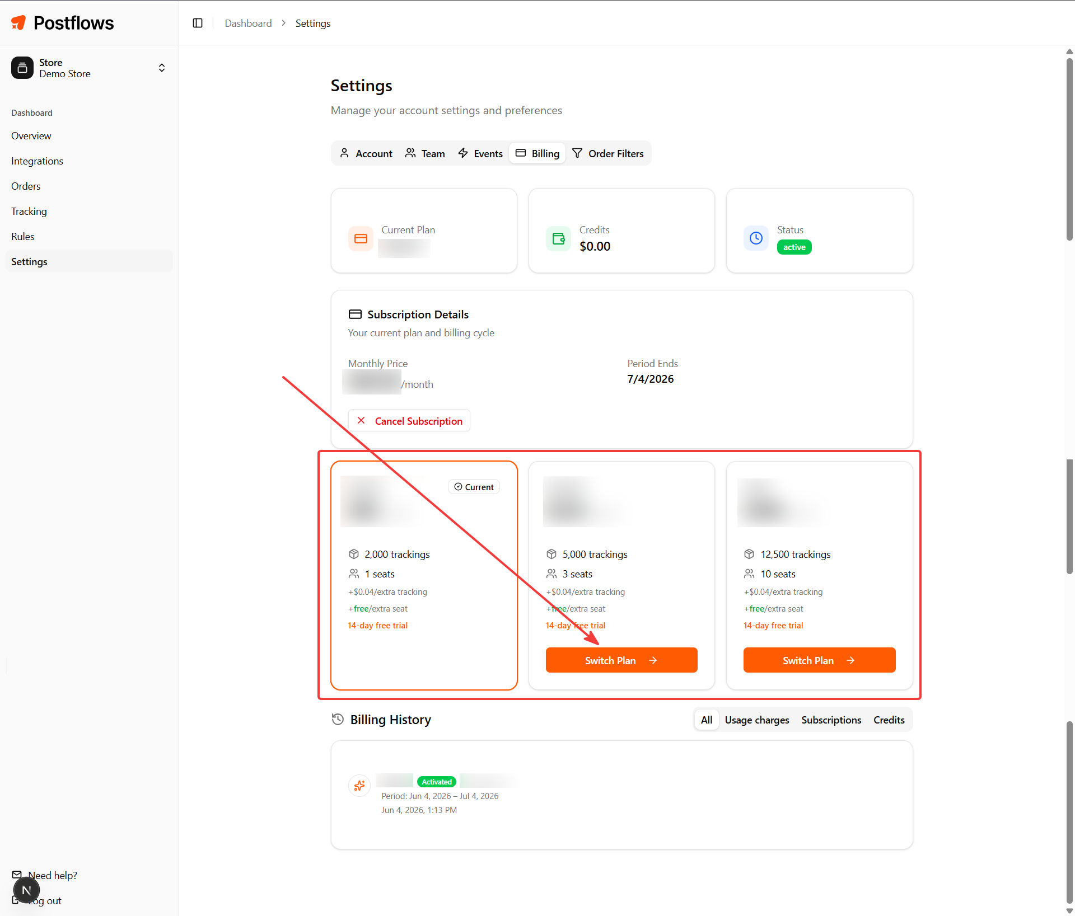Click the 12,500 trackings package icon
Viewport: 1075px width, 916px height.
pos(749,554)
